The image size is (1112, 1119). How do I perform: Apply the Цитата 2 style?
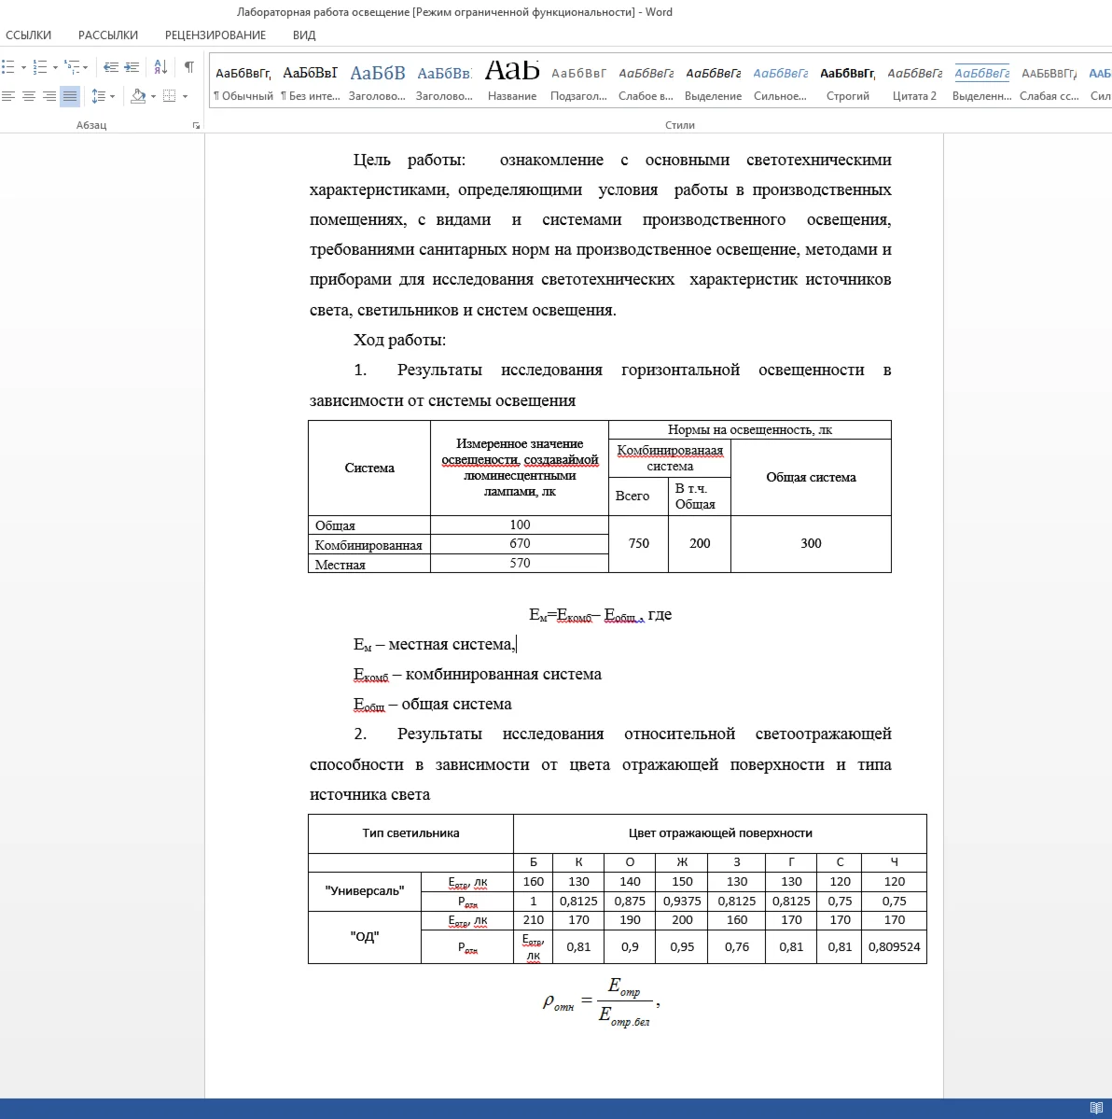(x=914, y=82)
